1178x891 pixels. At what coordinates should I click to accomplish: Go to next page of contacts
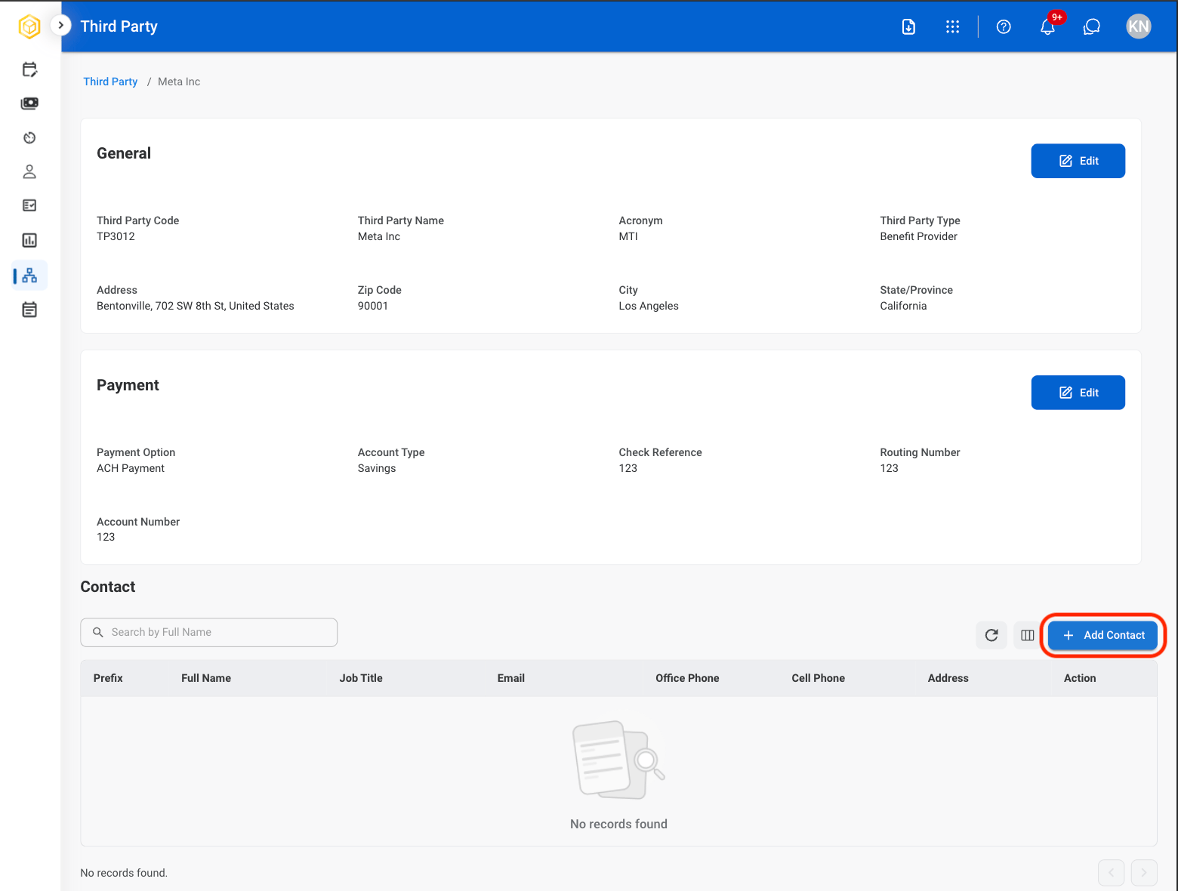click(1144, 873)
